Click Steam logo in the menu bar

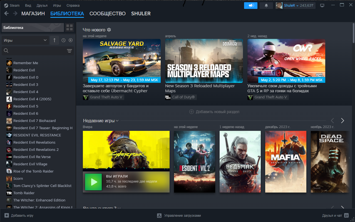click(x=6, y=5)
